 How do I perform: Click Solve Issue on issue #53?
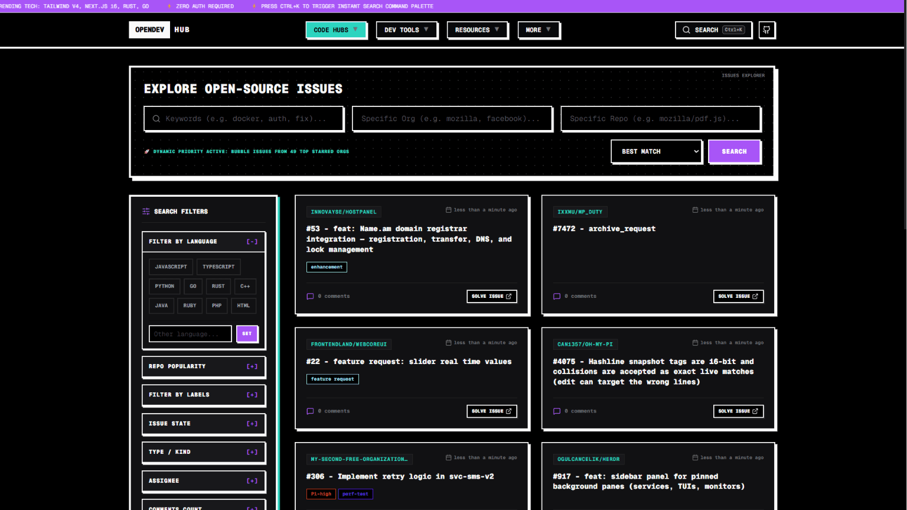(491, 296)
